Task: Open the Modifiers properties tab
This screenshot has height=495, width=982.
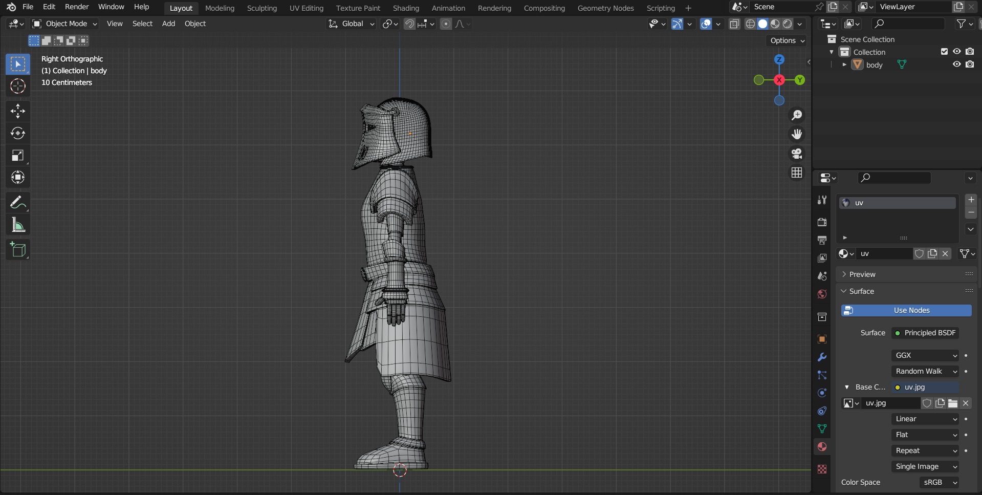Action: 822,357
